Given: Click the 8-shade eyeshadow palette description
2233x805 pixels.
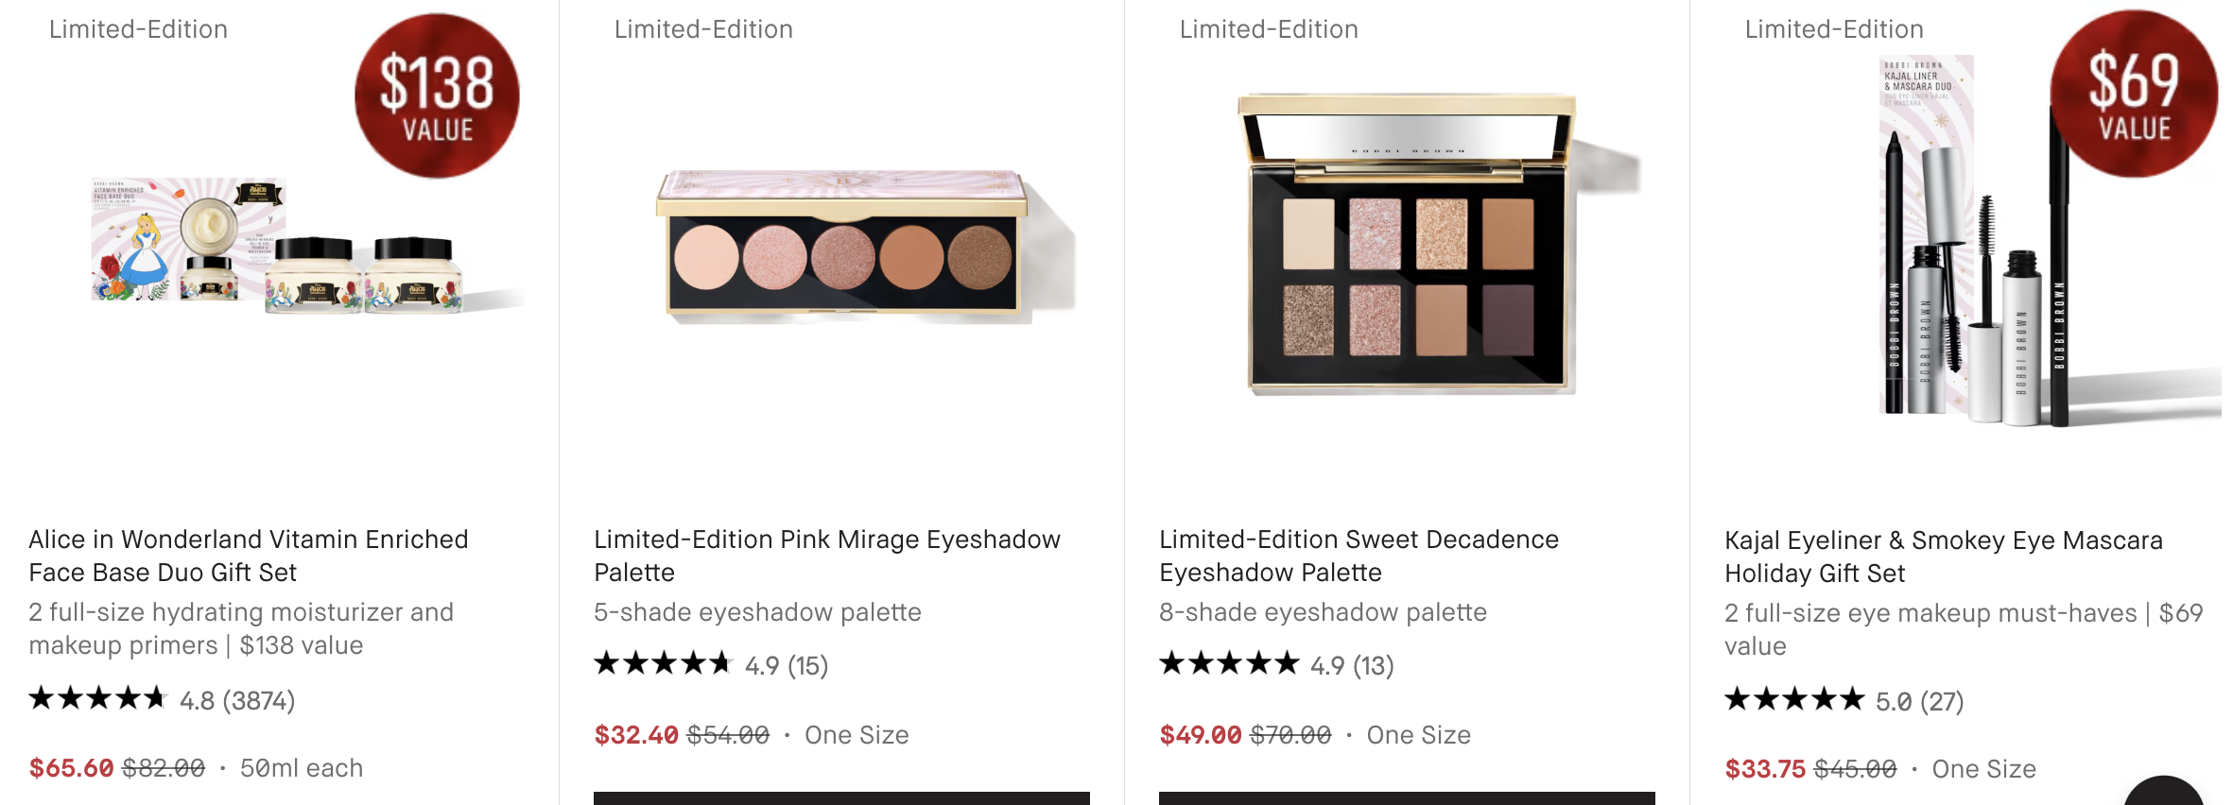Looking at the screenshot, I should tap(1323, 612).
